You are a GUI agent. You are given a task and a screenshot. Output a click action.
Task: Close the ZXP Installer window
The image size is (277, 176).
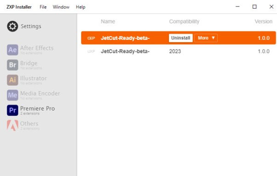[x=271, y=7]
